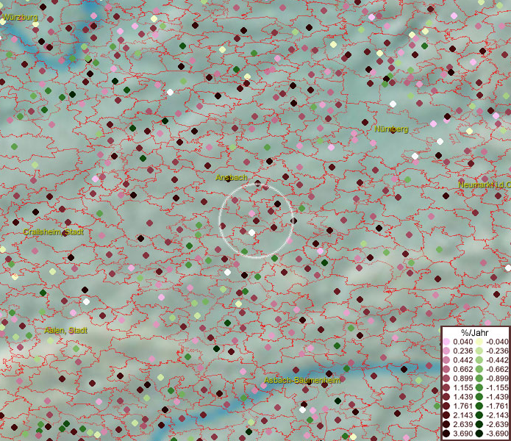
Task: Click the Würzburg city label
Action: [x=20, y=16]
